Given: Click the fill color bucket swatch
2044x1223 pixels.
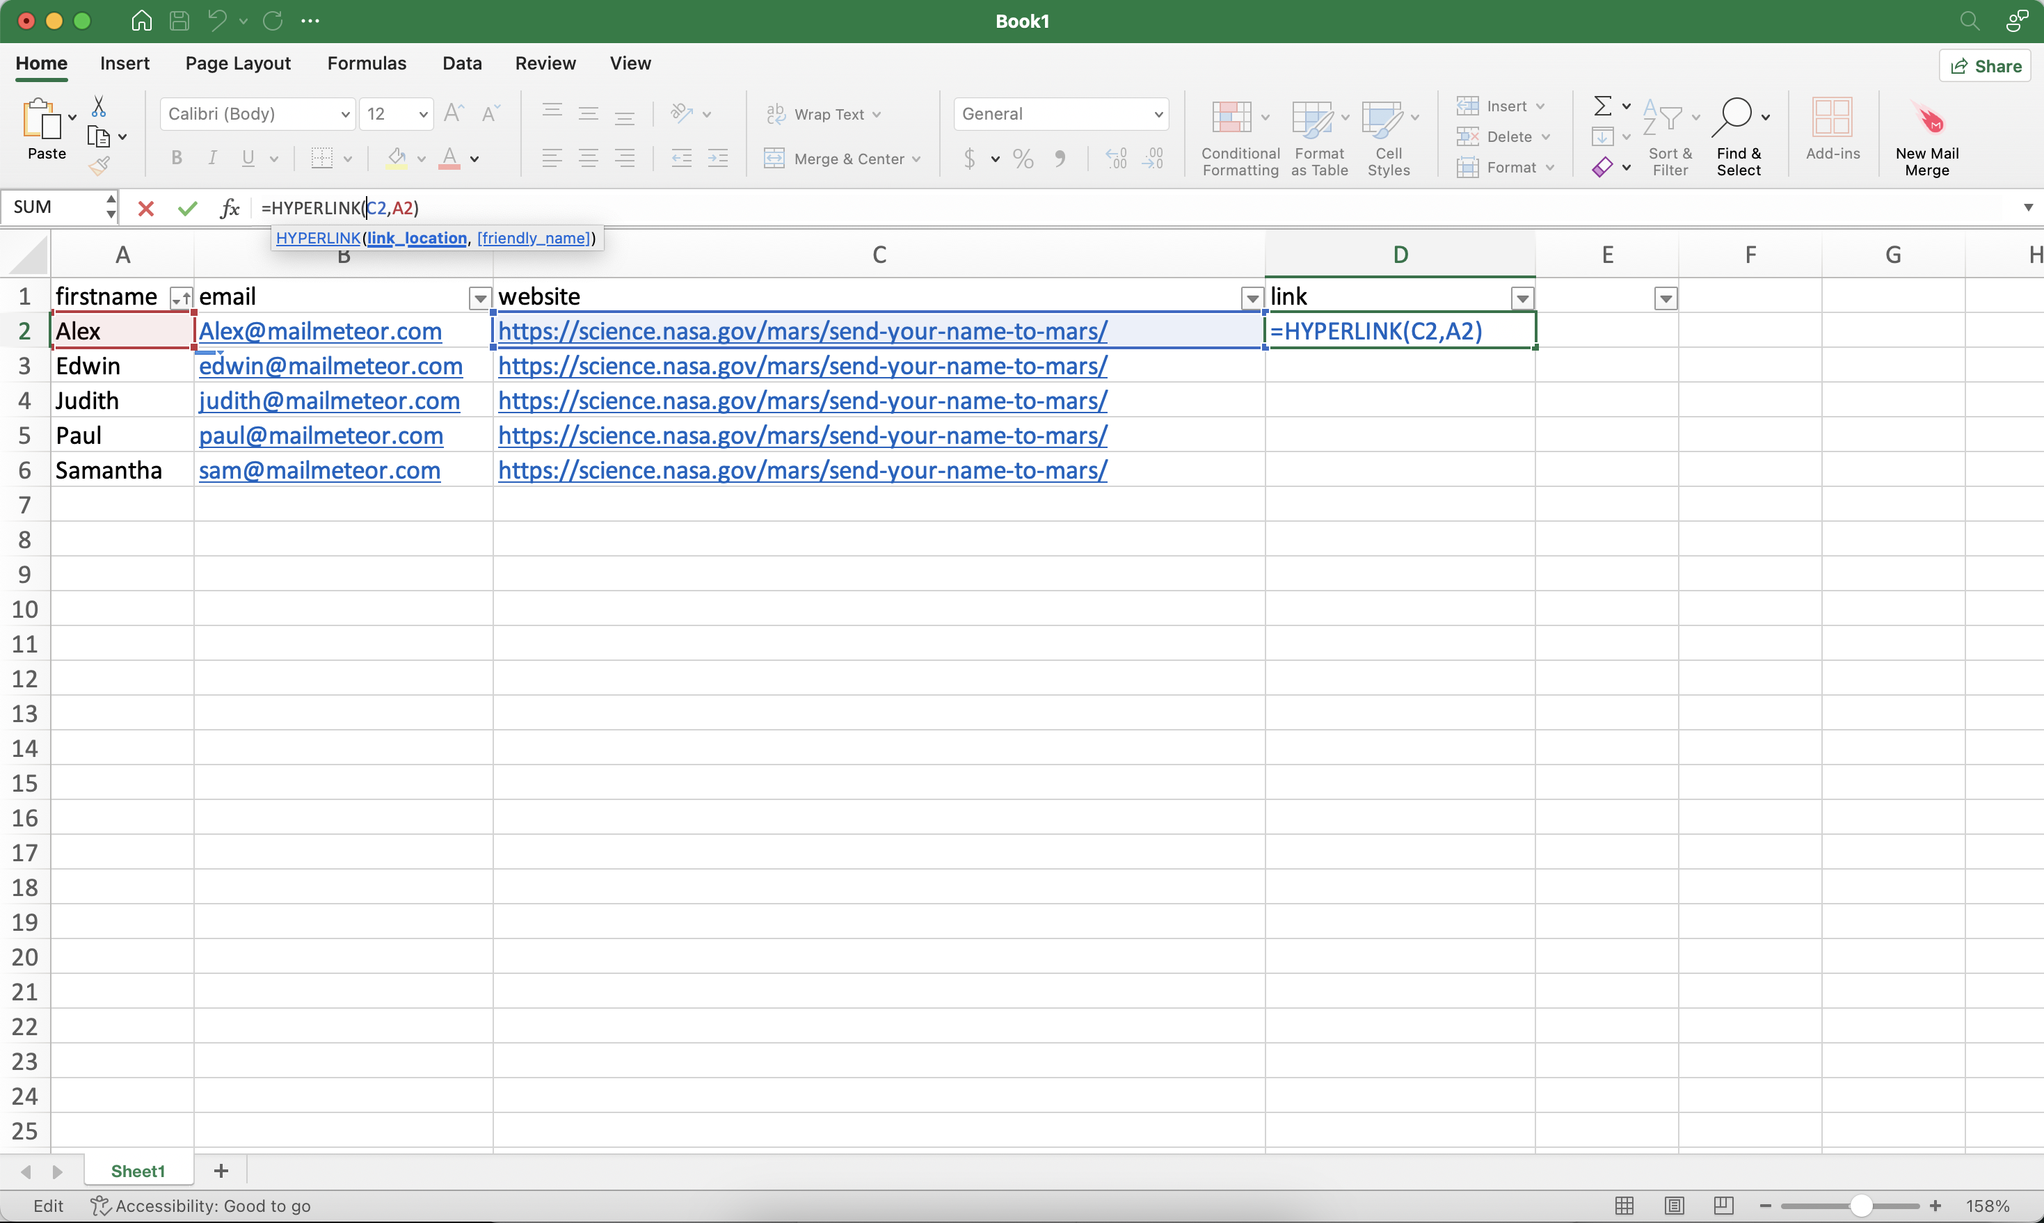Looking at the screenshot, I should click(397, 157).
